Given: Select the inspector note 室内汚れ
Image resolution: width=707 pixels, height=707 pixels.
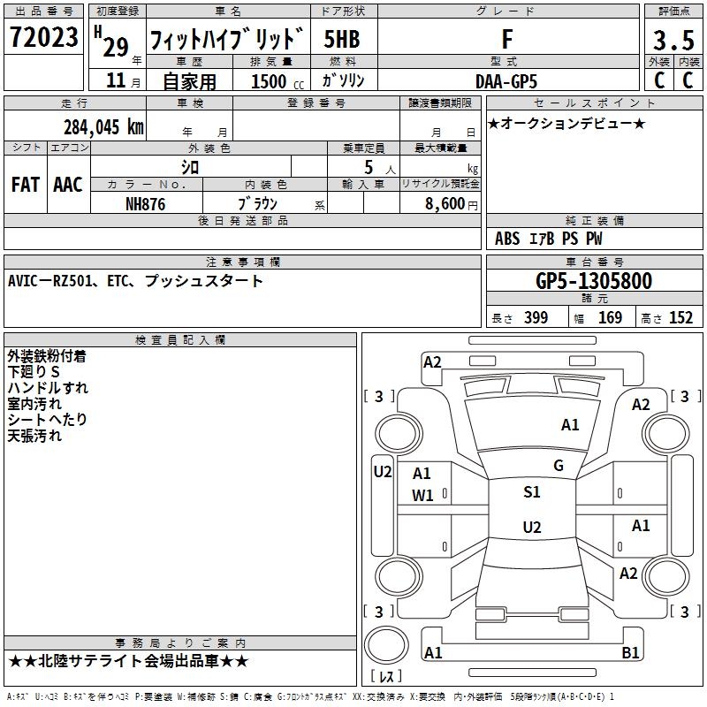Looking at the screenshot, I should [34, 404].
